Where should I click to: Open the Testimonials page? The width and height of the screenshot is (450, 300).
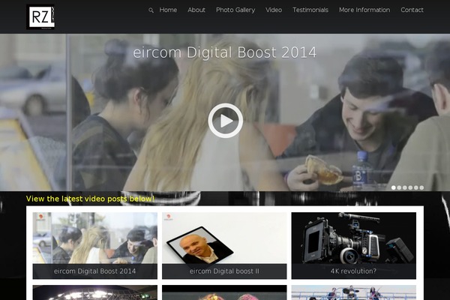click(310, 10)
